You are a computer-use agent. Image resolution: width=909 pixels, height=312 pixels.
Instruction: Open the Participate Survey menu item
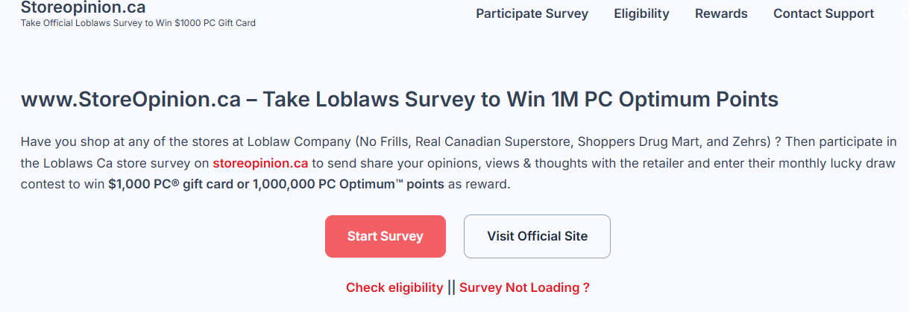532,13
